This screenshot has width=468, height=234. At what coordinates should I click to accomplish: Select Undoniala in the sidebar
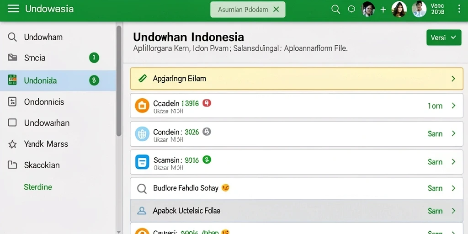pyautogui.click(x=58, y=80)
